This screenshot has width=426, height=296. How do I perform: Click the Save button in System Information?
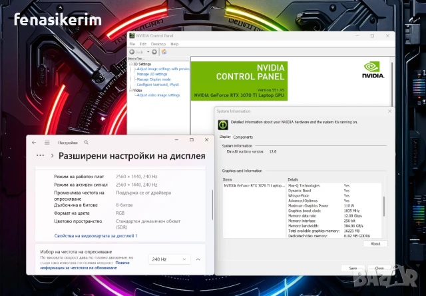coord(353,268)
